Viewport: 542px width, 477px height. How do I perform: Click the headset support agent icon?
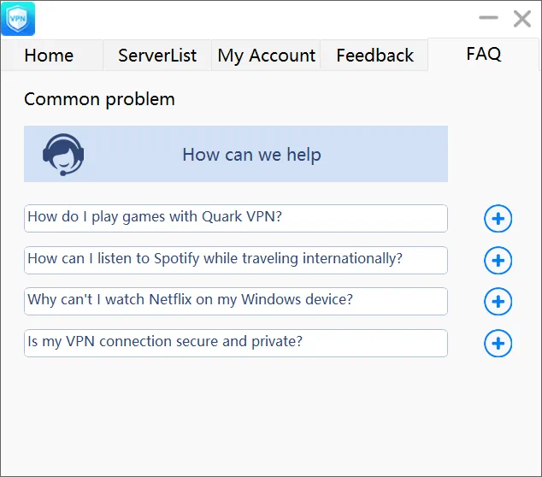62,155
